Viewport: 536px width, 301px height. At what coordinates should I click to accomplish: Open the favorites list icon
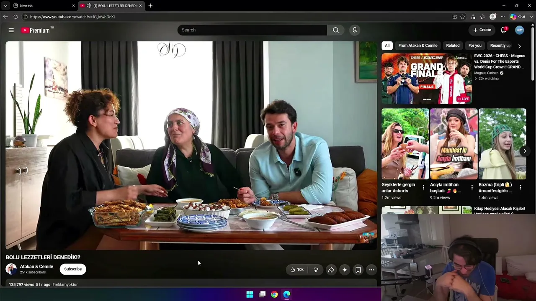(x=483, y=17)
